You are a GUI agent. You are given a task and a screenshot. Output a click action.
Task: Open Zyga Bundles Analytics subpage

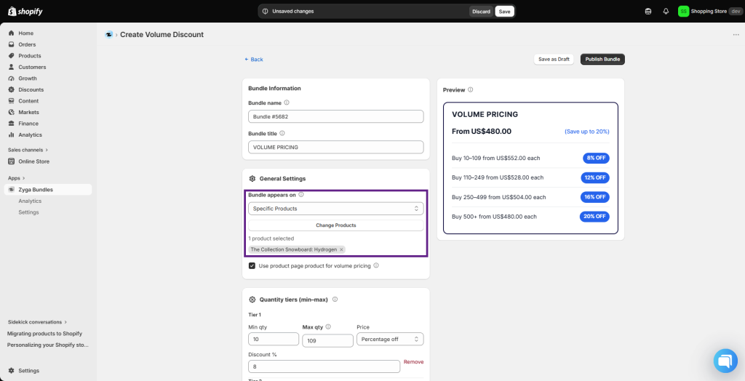[30, 201]
